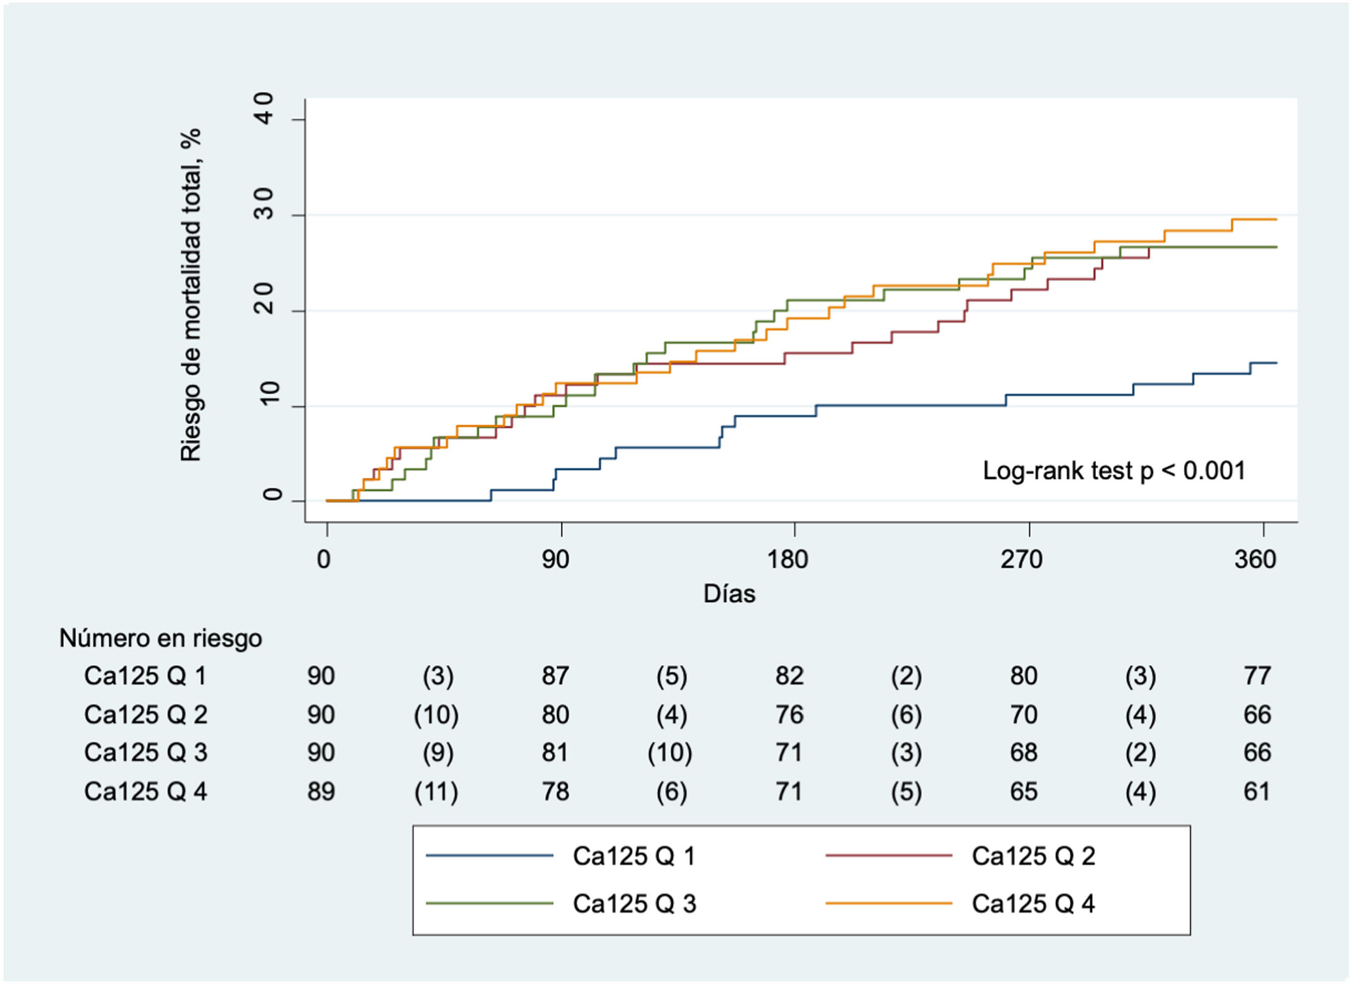Click the (11) events value in the Q 4 row

(436, 792)
